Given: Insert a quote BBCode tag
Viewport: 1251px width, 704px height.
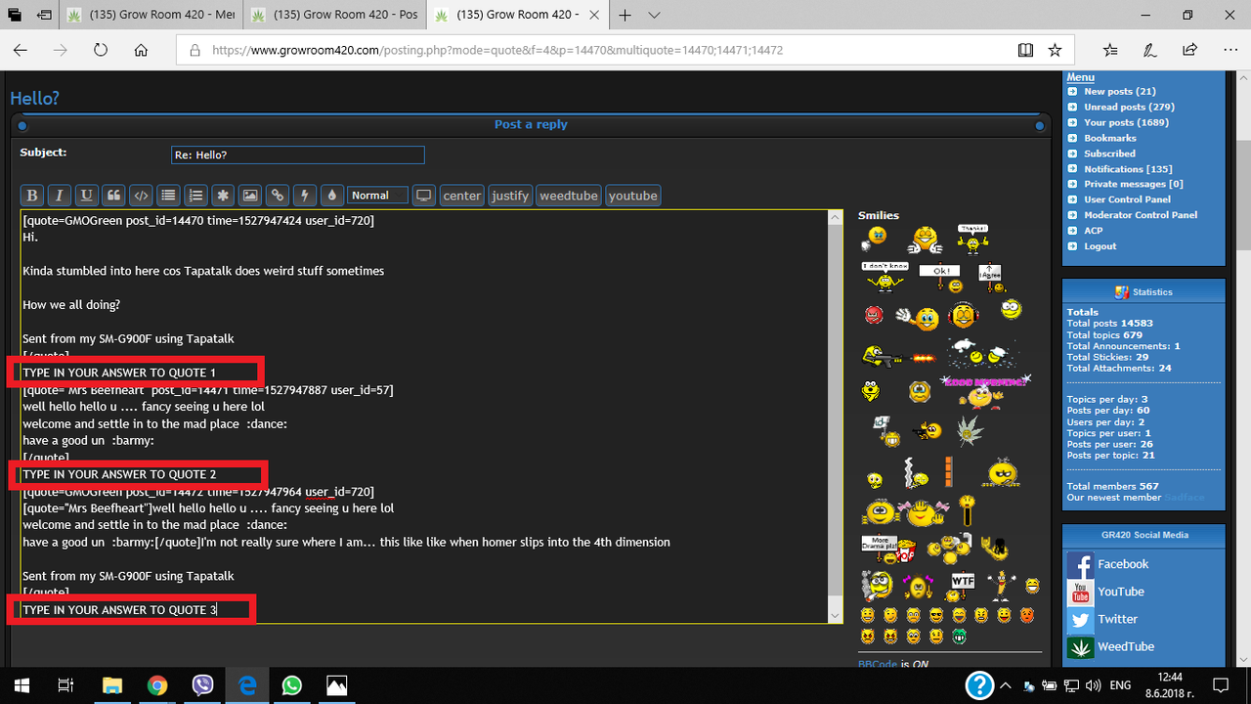Looking at the screenshot, I should tap(113, 195).
